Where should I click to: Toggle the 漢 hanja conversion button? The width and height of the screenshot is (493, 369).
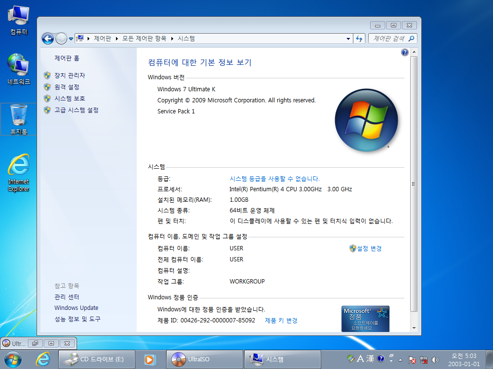(370, 358)
